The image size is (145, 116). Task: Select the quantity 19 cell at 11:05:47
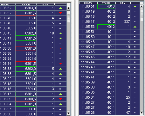(123, 47)
